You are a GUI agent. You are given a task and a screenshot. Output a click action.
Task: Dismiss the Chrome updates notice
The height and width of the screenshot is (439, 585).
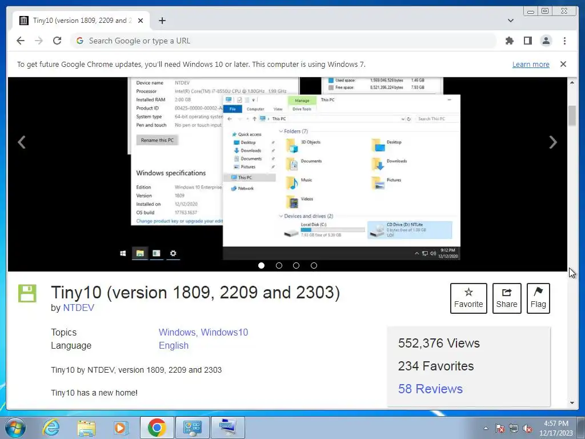(x=563, y=64)
